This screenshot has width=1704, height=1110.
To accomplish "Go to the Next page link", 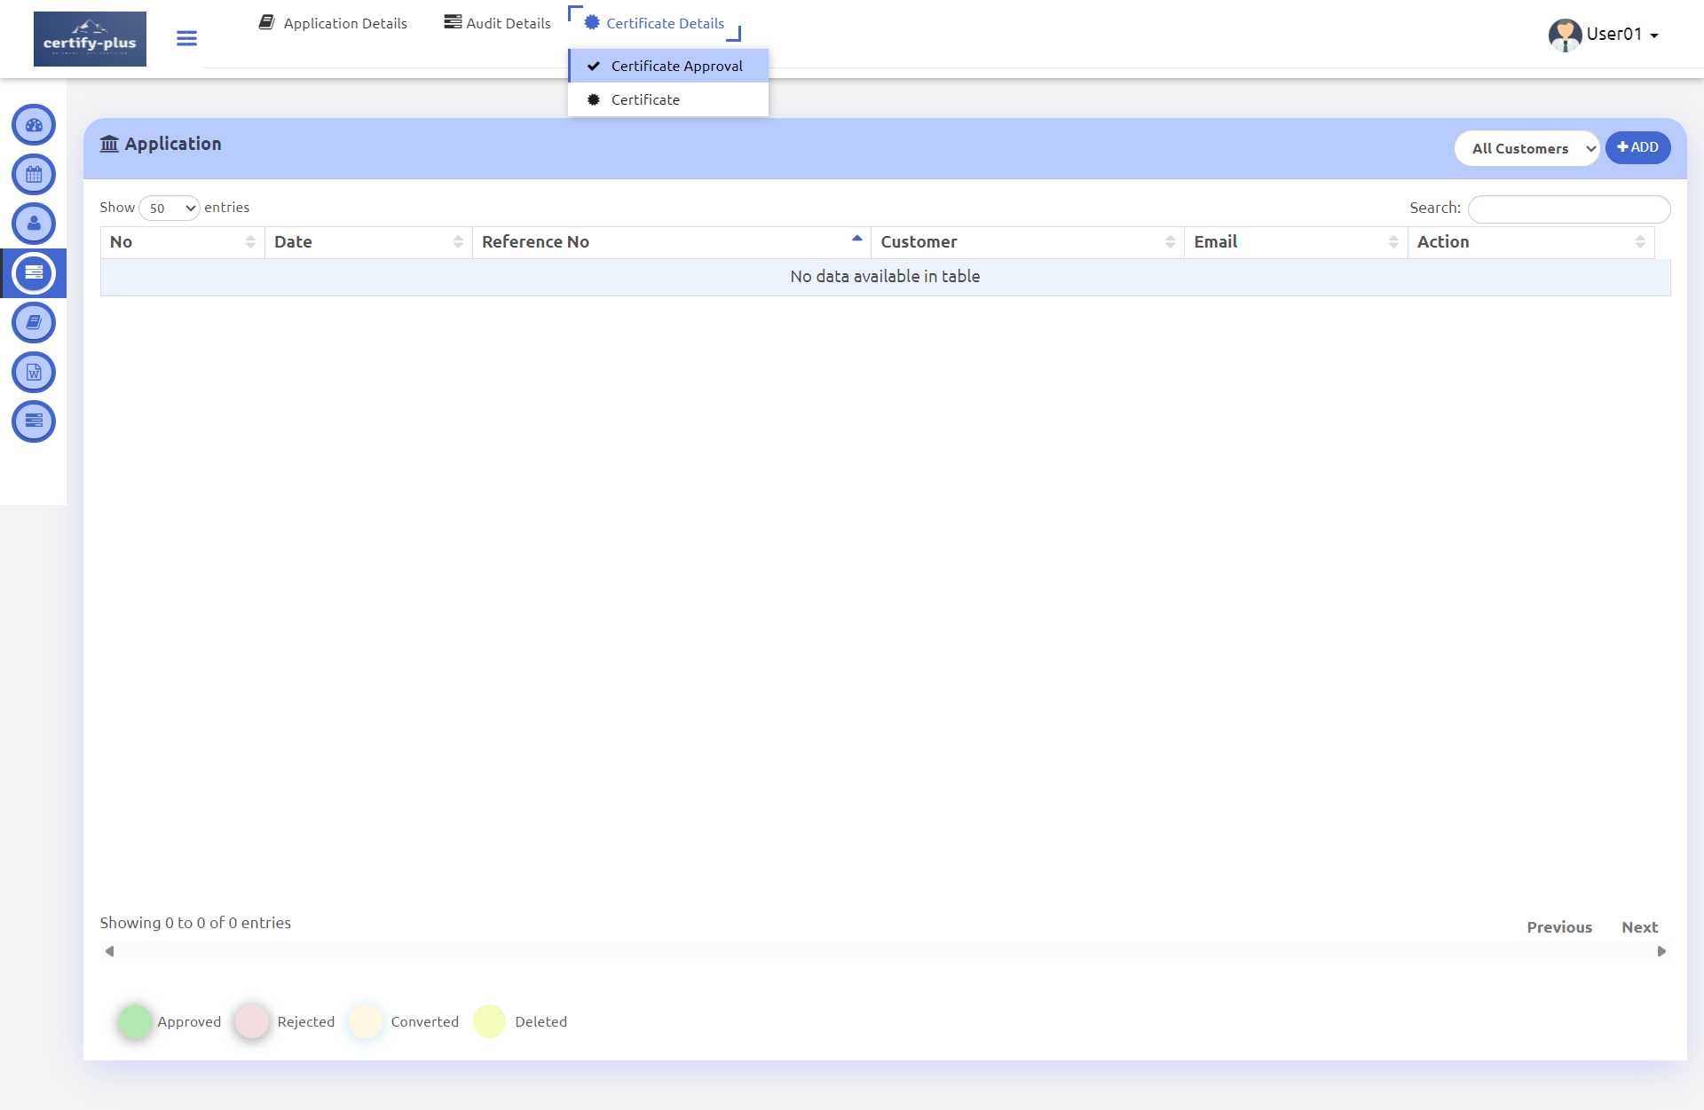I will [x=1639, y=927].
